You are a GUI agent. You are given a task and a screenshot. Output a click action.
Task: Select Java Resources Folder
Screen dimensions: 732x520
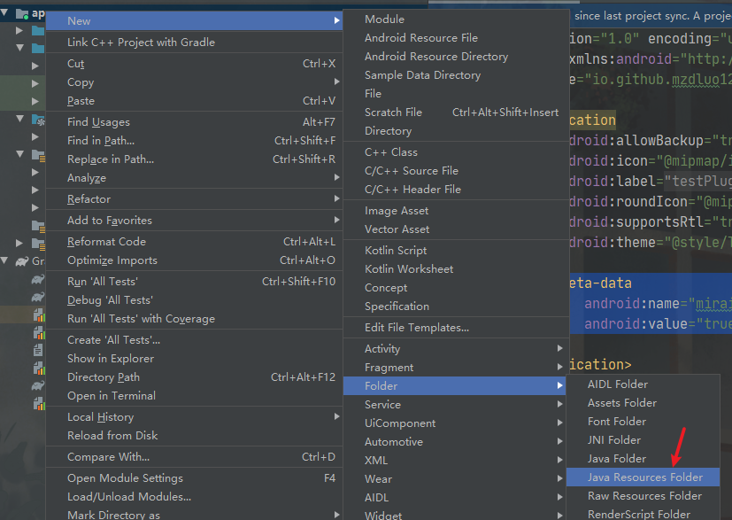click(x=644, y=477)
